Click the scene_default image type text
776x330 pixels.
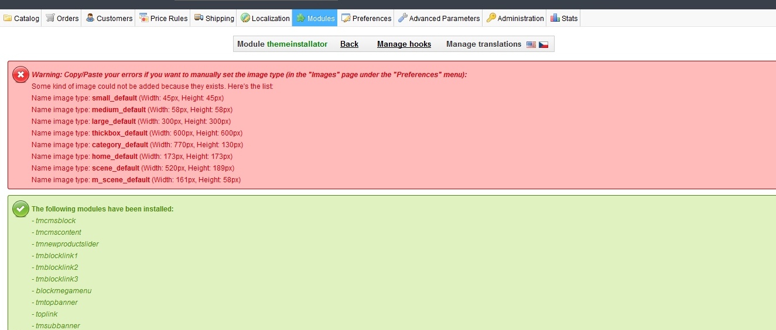[116, 168]
